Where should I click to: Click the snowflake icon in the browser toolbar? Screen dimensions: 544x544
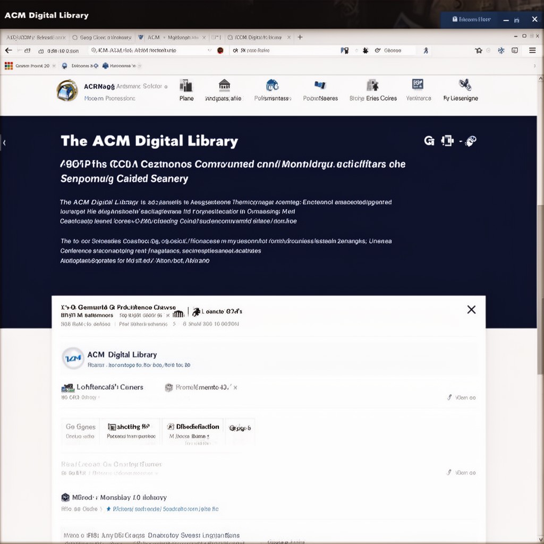[501, 50]
